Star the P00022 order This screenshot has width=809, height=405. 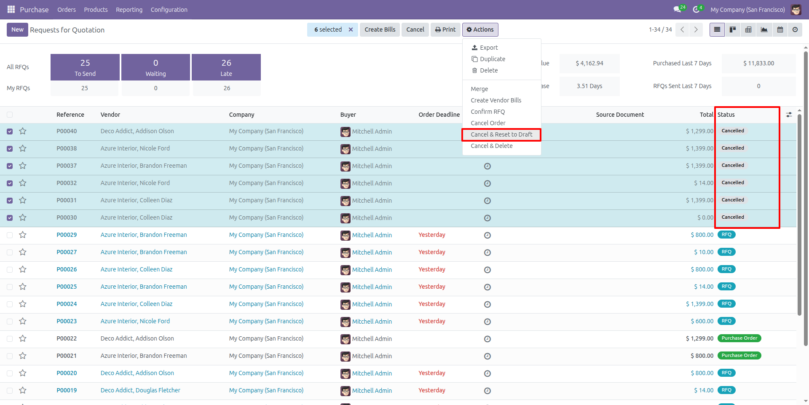23,338
